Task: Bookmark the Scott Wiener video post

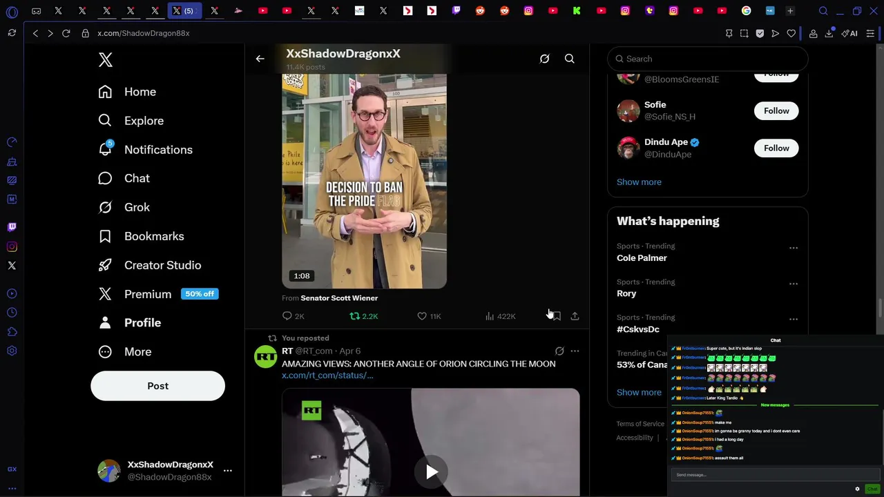Action: [556, 316]
